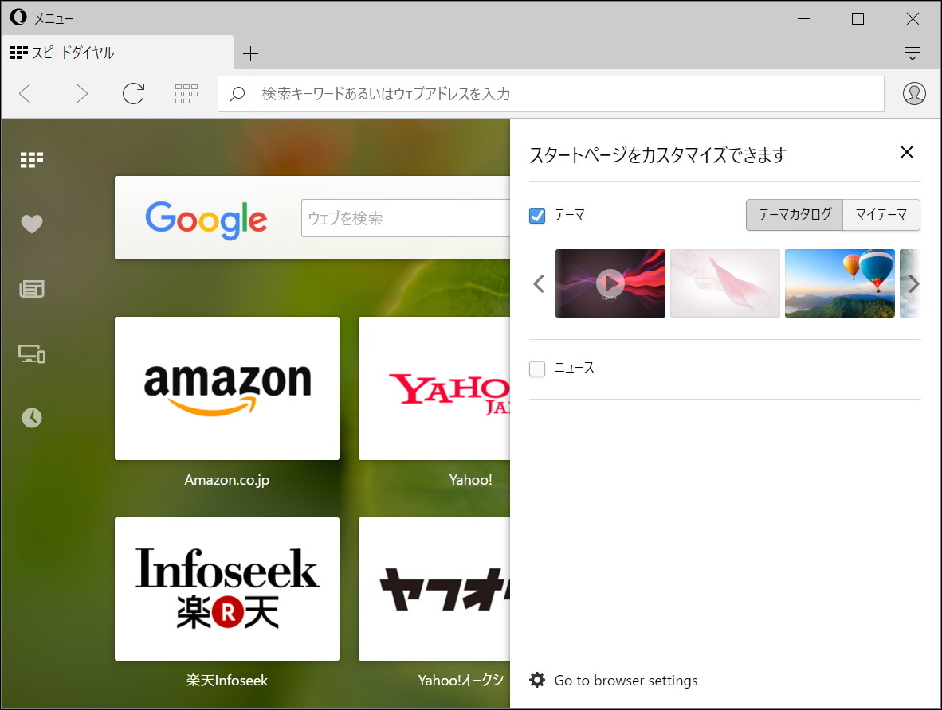Select the hot air balloon theme thumbnail
The height and width of the screenshot is (710, 942).
pyautogui.click(x=840, y=283)
